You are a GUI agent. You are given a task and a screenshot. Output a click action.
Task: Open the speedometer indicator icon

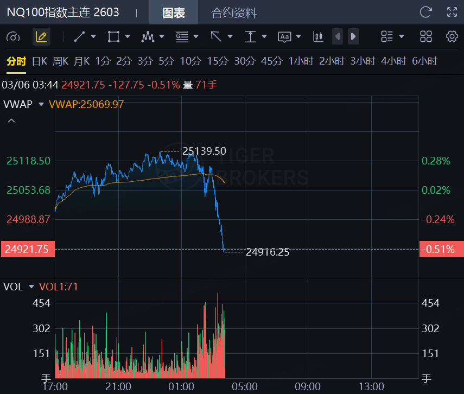coord(13,36)
